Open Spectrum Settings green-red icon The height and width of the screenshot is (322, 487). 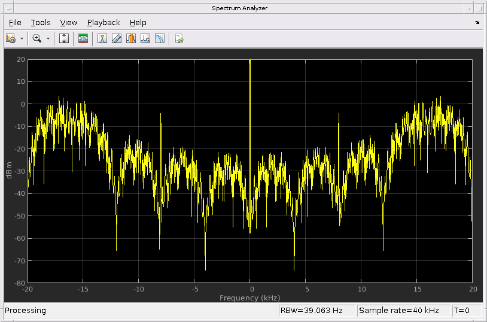coord(83,39)
